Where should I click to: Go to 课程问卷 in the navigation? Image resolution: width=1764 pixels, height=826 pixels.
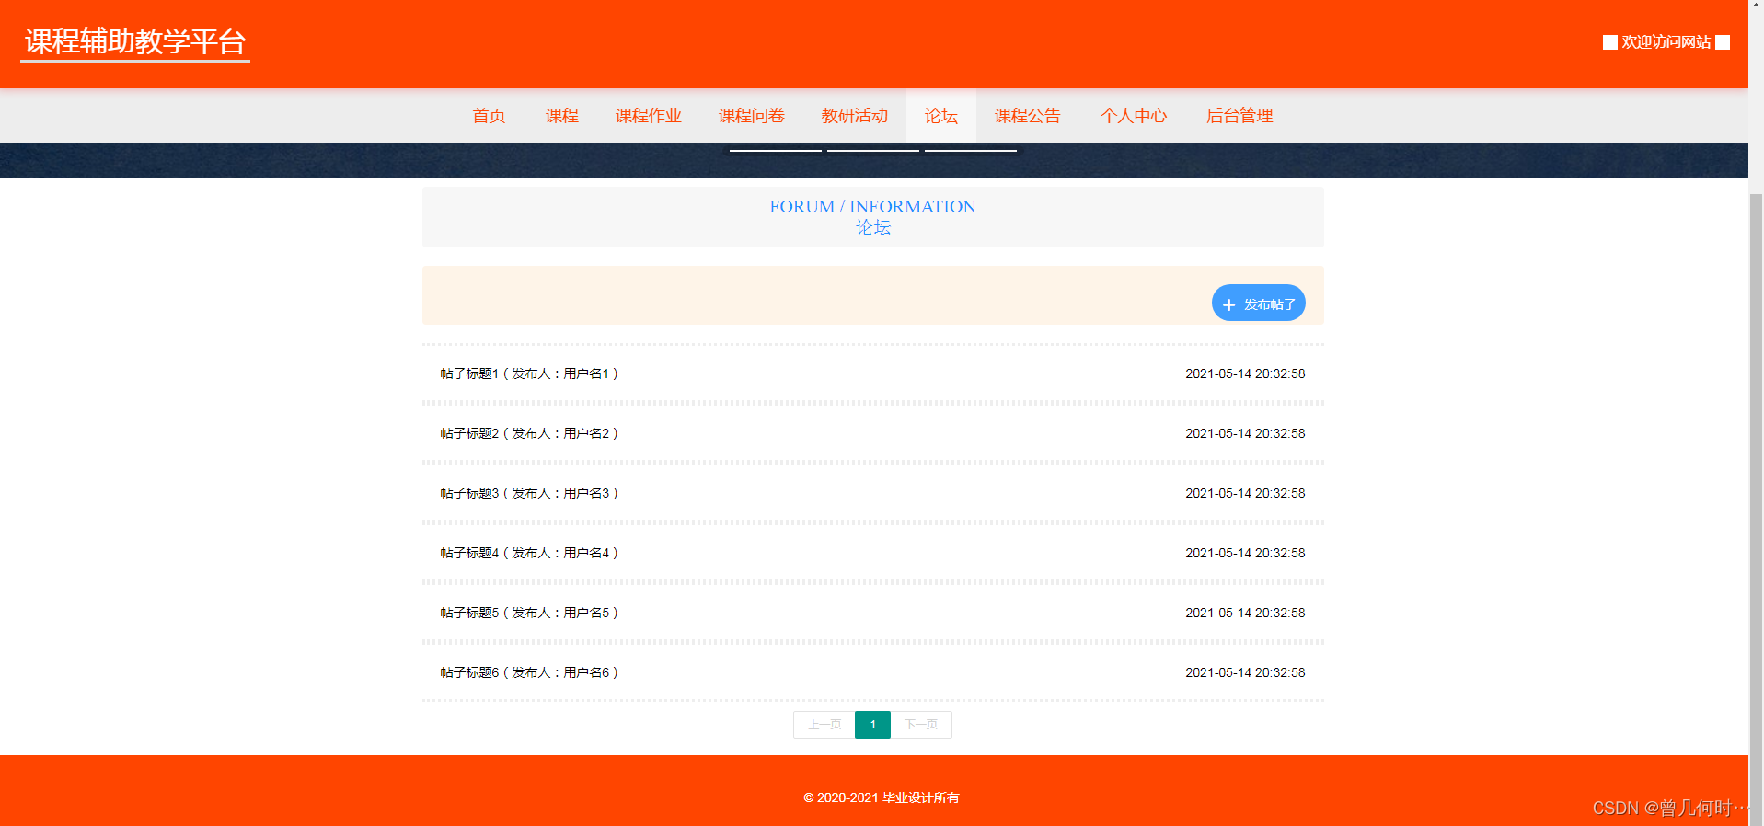point(752,116)
